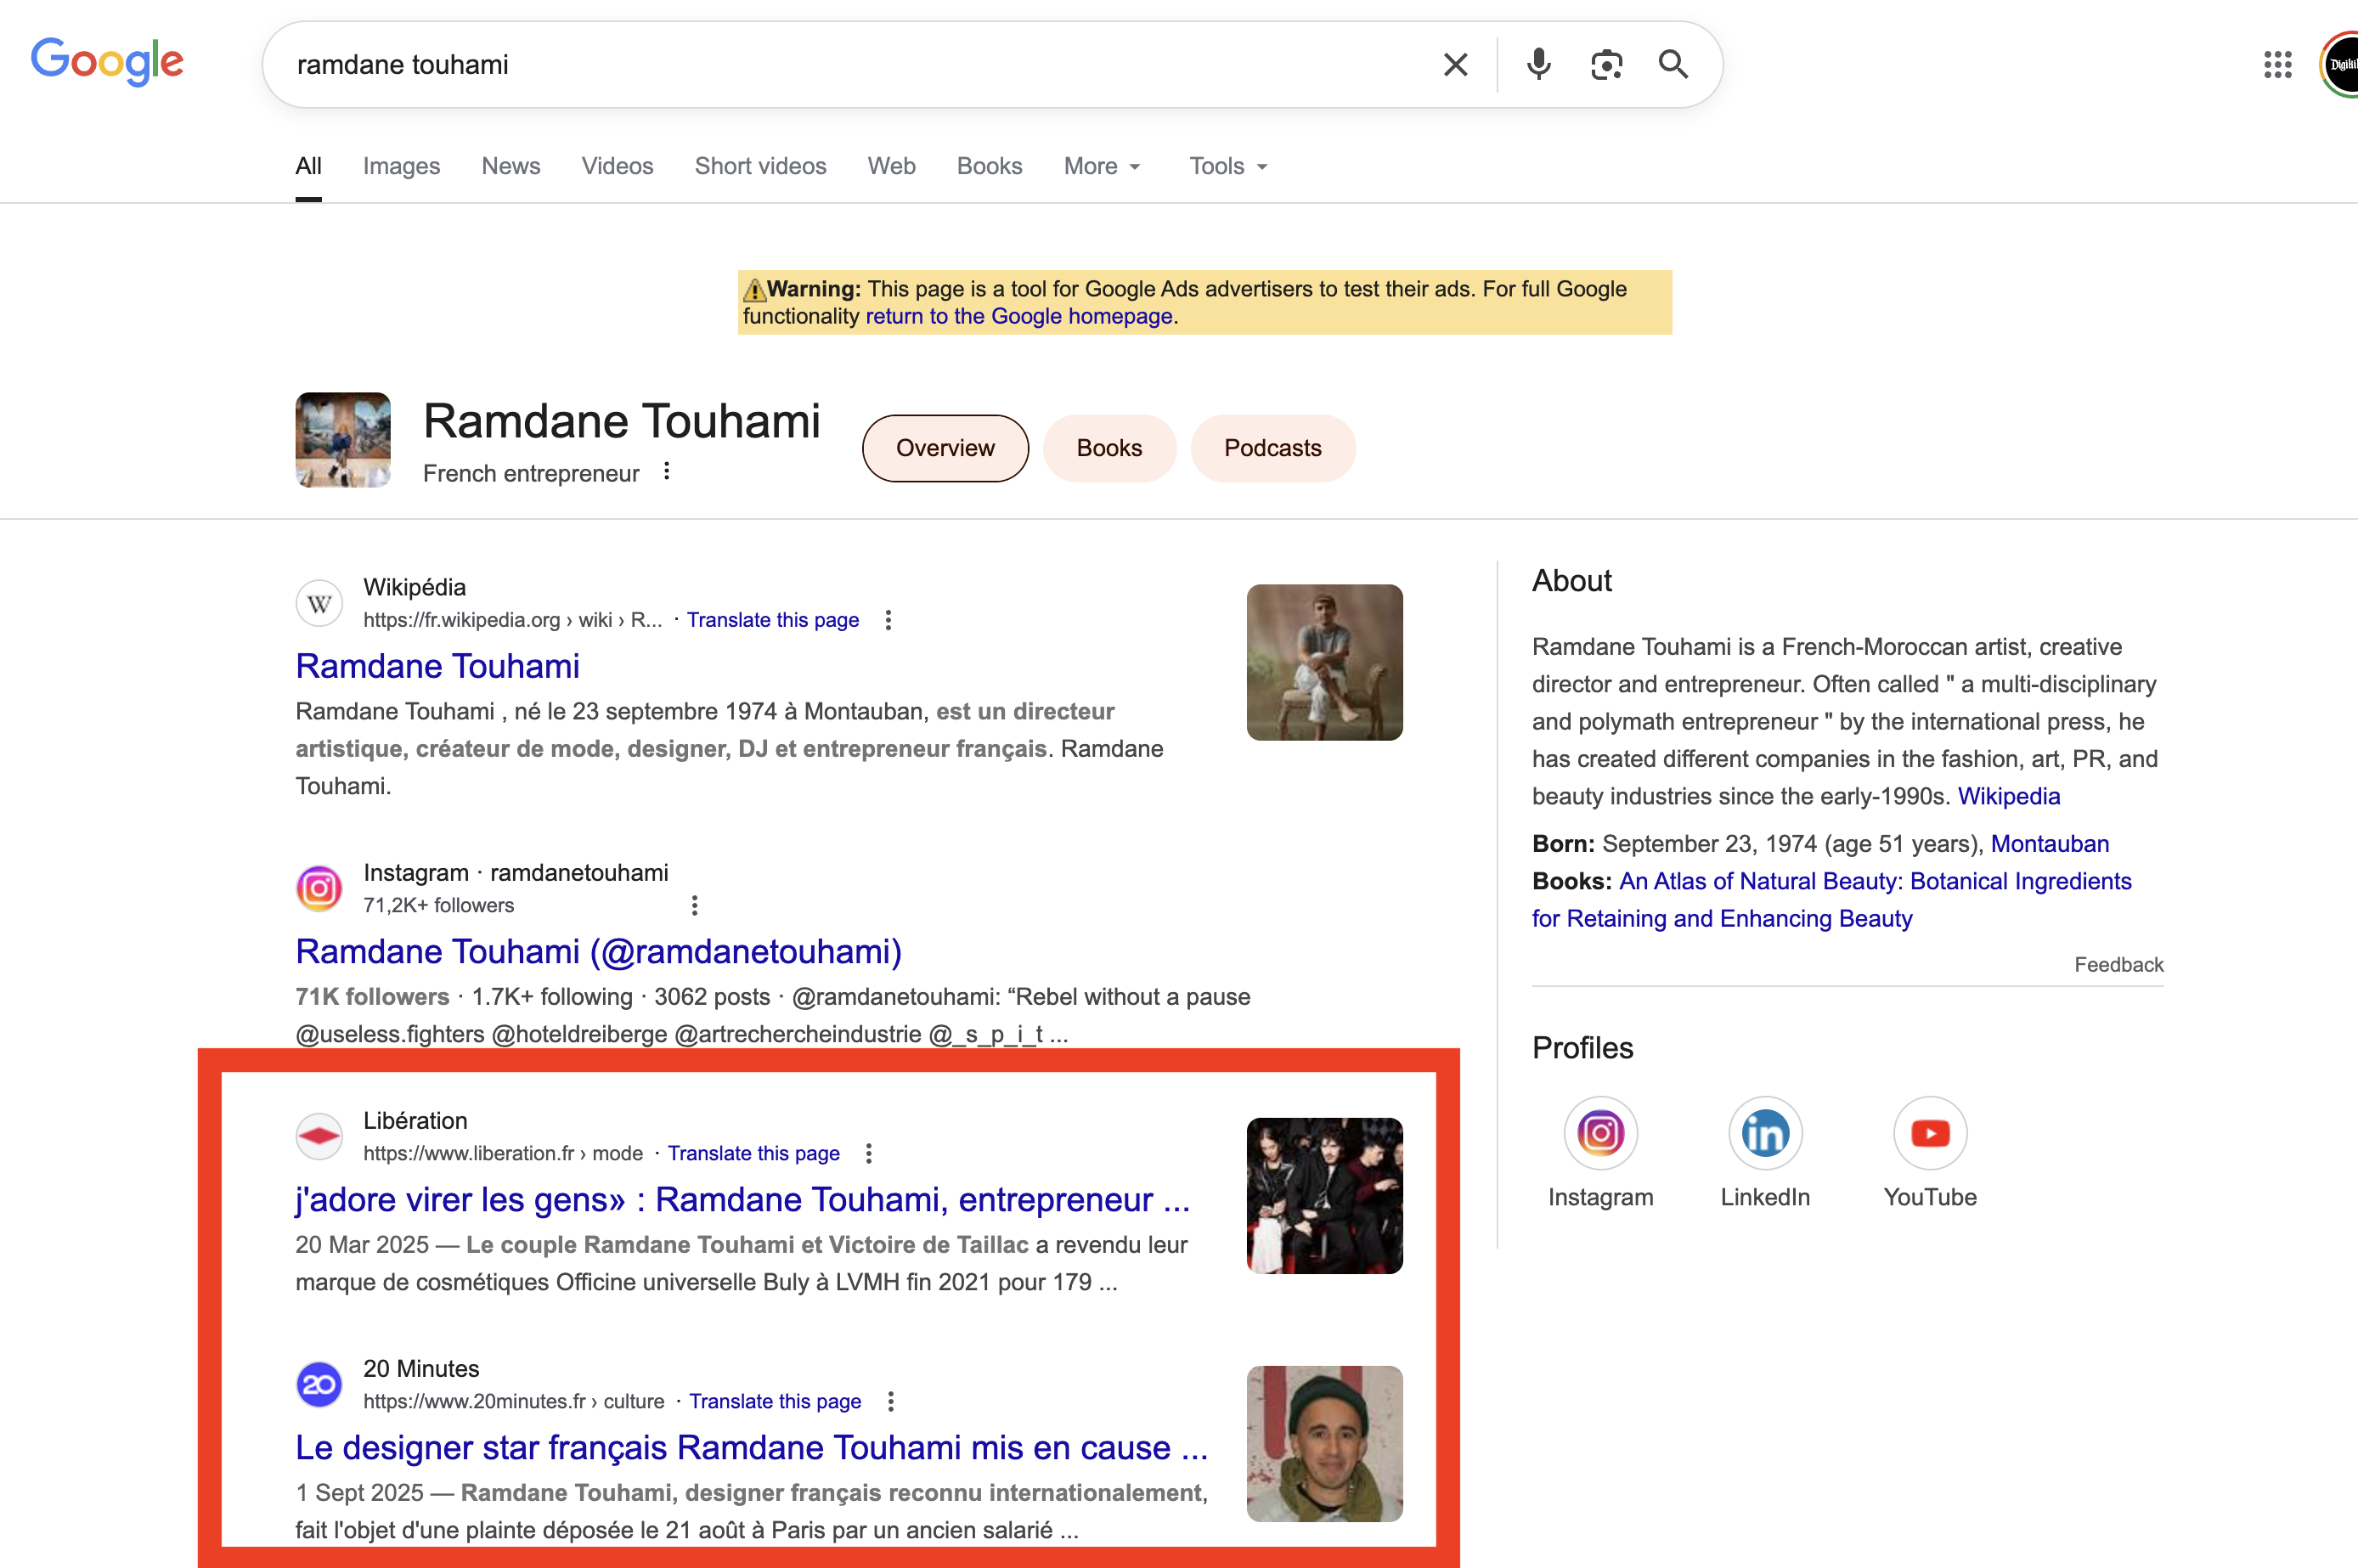Open the Wikipédia Ramdane Touhami result link
Screen dimensions: 2358x1568
click(x=437, y=666)
